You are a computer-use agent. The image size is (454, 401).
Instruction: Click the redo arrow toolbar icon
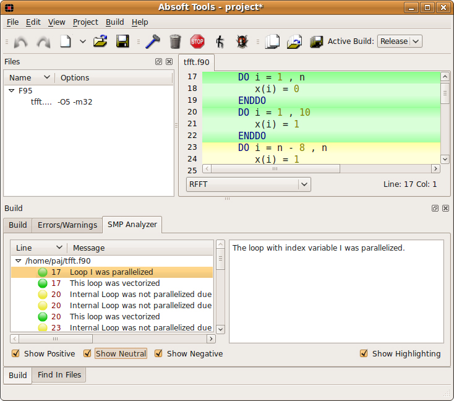[43, 41]
